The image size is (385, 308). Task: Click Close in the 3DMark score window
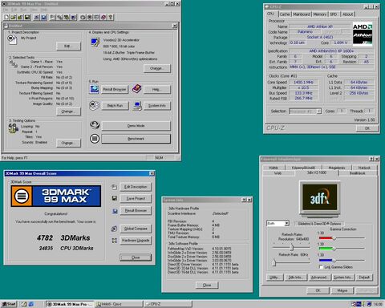[136, 257]
